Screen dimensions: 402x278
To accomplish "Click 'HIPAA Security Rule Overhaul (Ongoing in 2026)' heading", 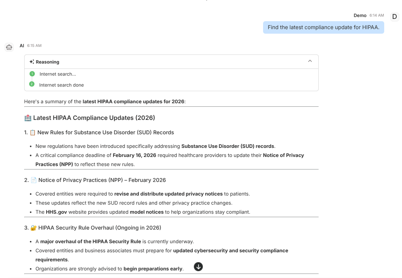I will pos(100,228).
